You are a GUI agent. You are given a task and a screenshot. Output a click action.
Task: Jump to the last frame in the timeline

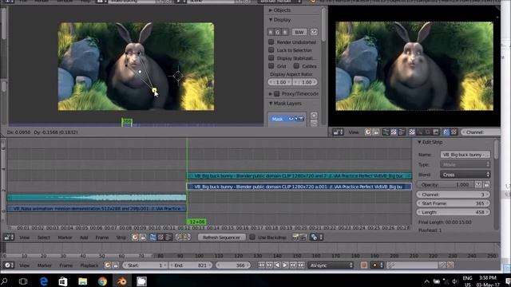coord(301,265)
